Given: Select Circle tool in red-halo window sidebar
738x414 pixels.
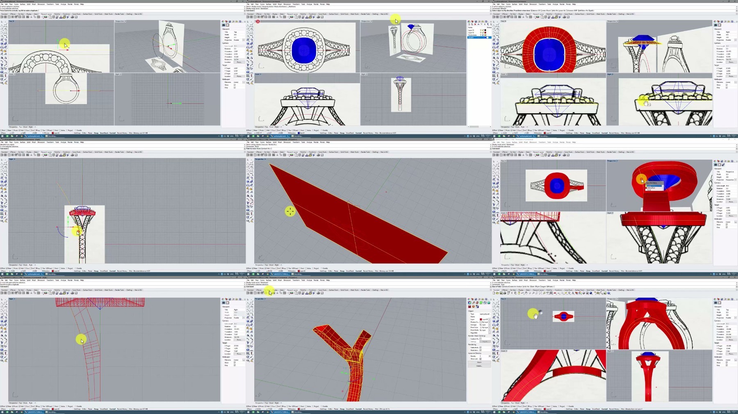Looking at the screenshot, I should (494, 29).
